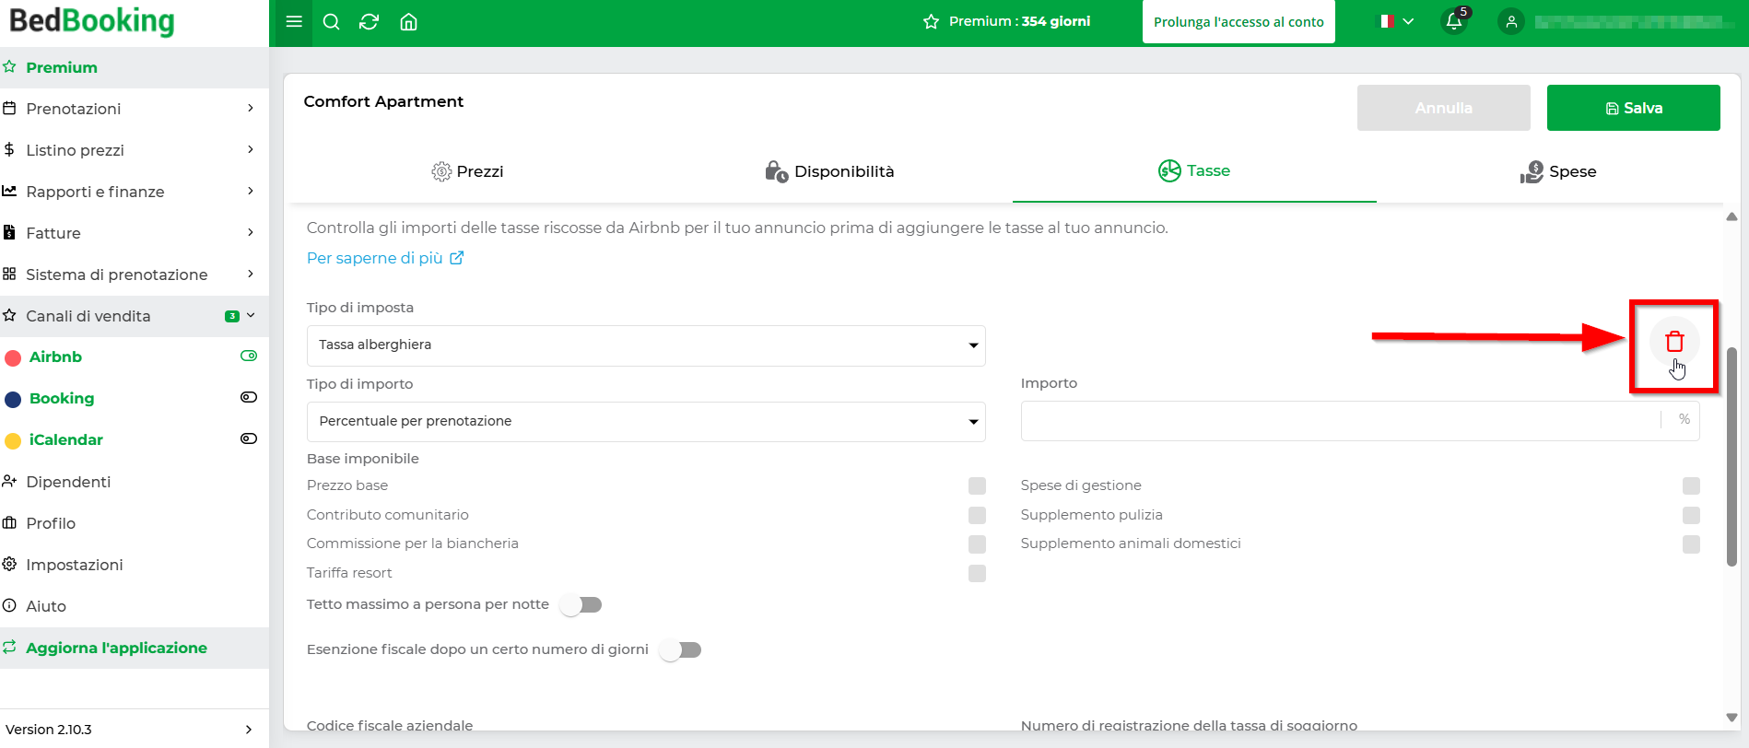Click the Rapporti e finanze chart icon

point(9,191)
